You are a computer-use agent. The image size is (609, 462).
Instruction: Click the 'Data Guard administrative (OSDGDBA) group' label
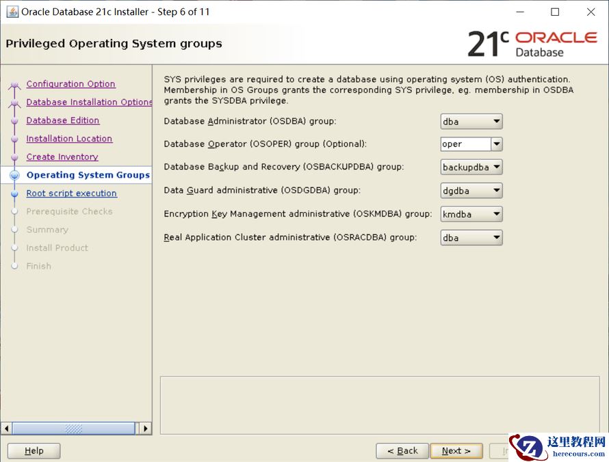point(262,191)
